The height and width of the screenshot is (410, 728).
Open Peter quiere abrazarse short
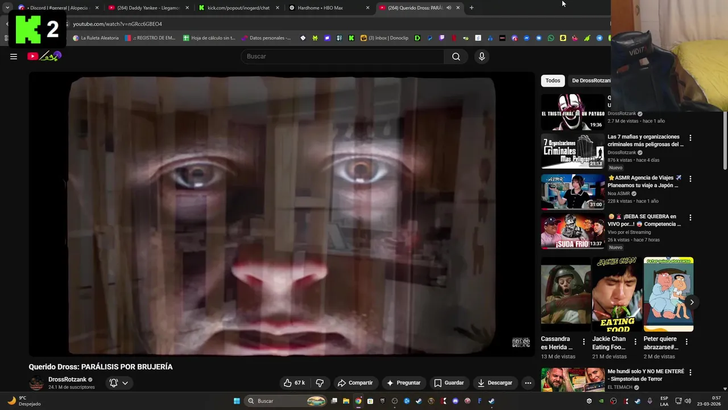coord(668,294)
